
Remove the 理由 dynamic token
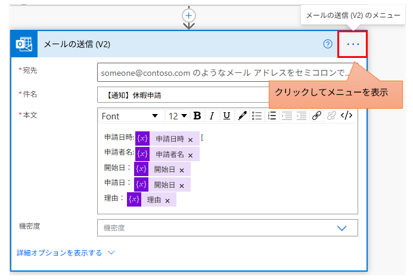tap(167, 201)
